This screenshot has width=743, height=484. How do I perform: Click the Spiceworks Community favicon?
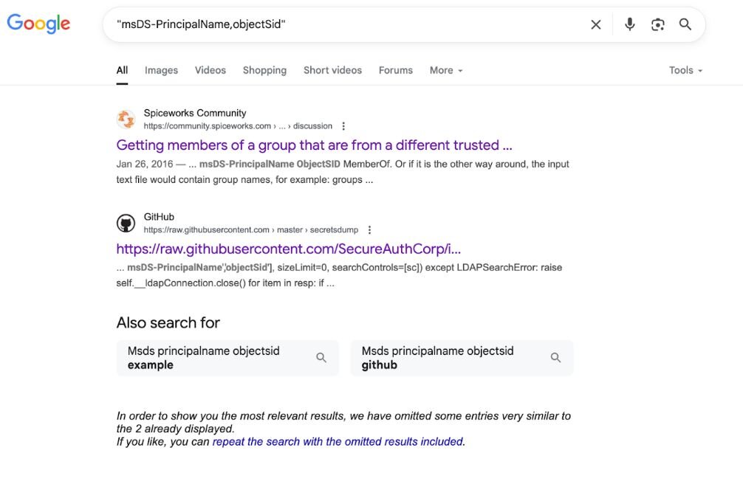tap(126, 120)
